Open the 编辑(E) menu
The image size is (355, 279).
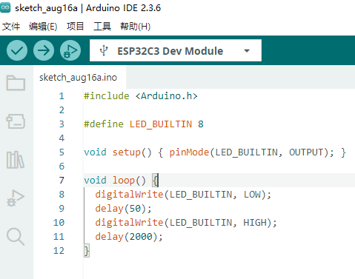43,26
